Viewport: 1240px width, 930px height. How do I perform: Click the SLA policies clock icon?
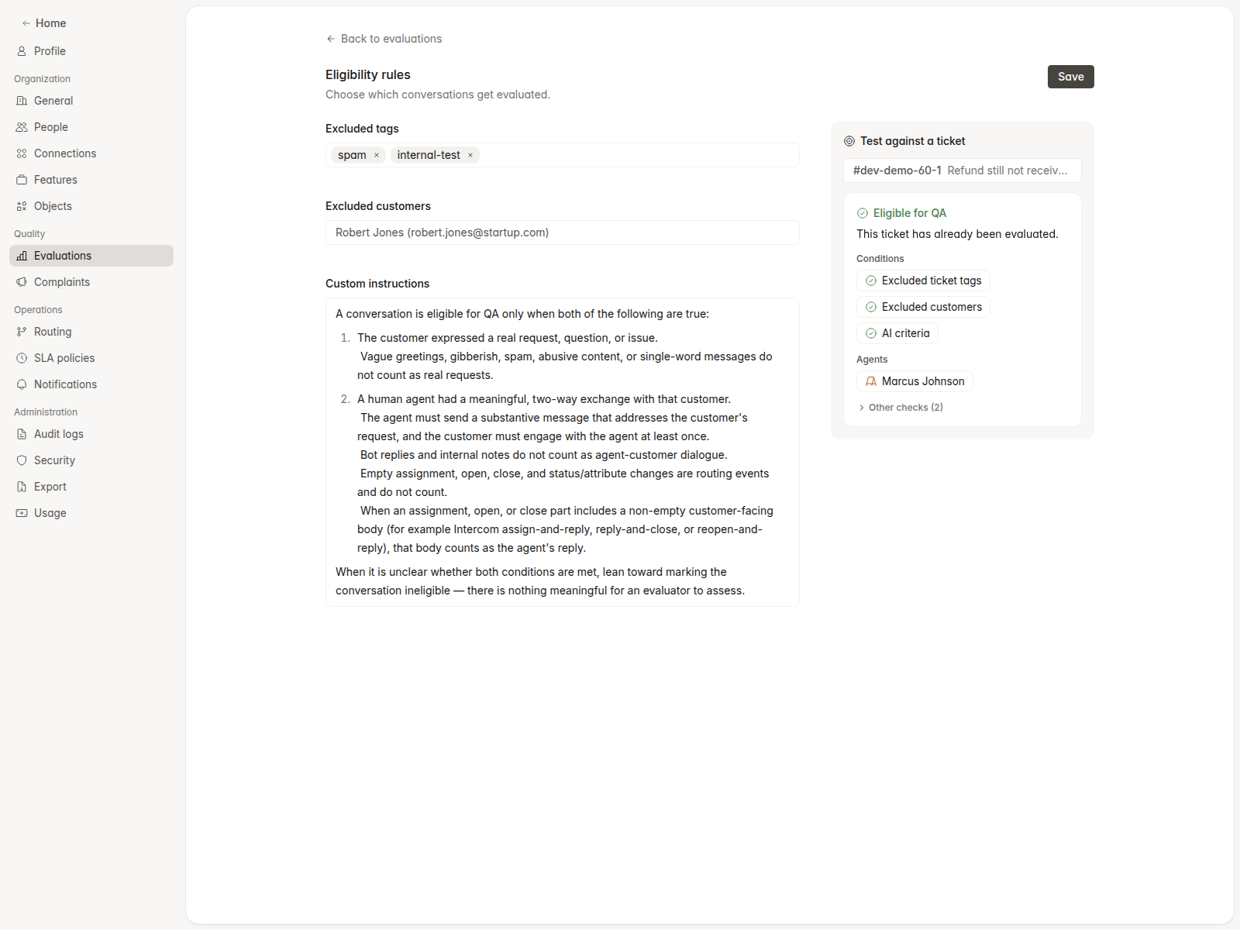(x=22, y=358)
